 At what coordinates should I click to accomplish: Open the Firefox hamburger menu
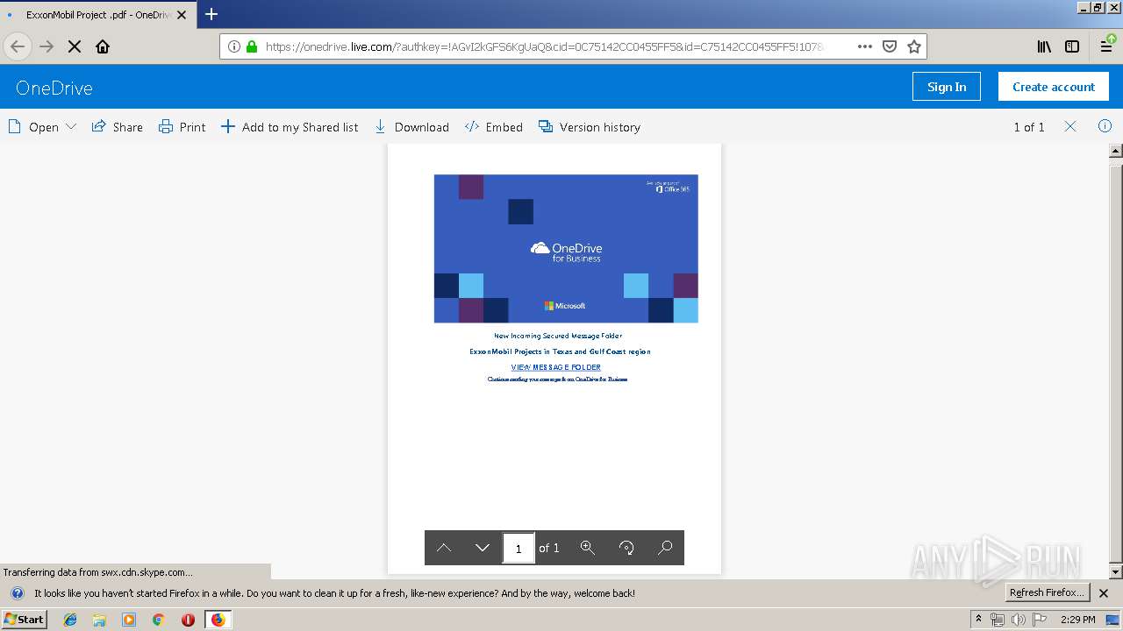pos(1106,46)
